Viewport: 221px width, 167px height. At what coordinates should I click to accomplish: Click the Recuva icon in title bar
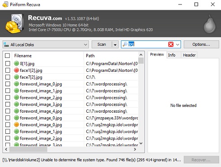point(5,4)
